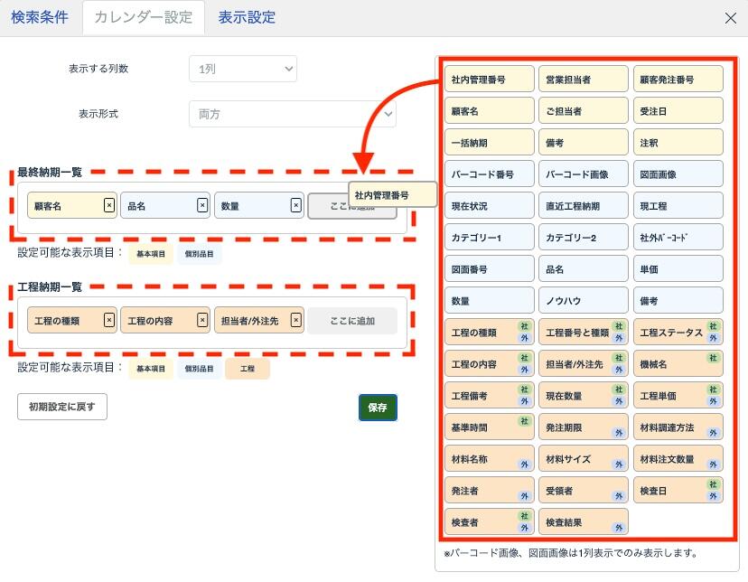Open the 表示設定 tab
This screenshot has height=582, width=748.
coord(247,18)
